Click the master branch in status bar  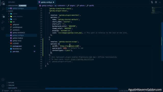pos(5,91)
